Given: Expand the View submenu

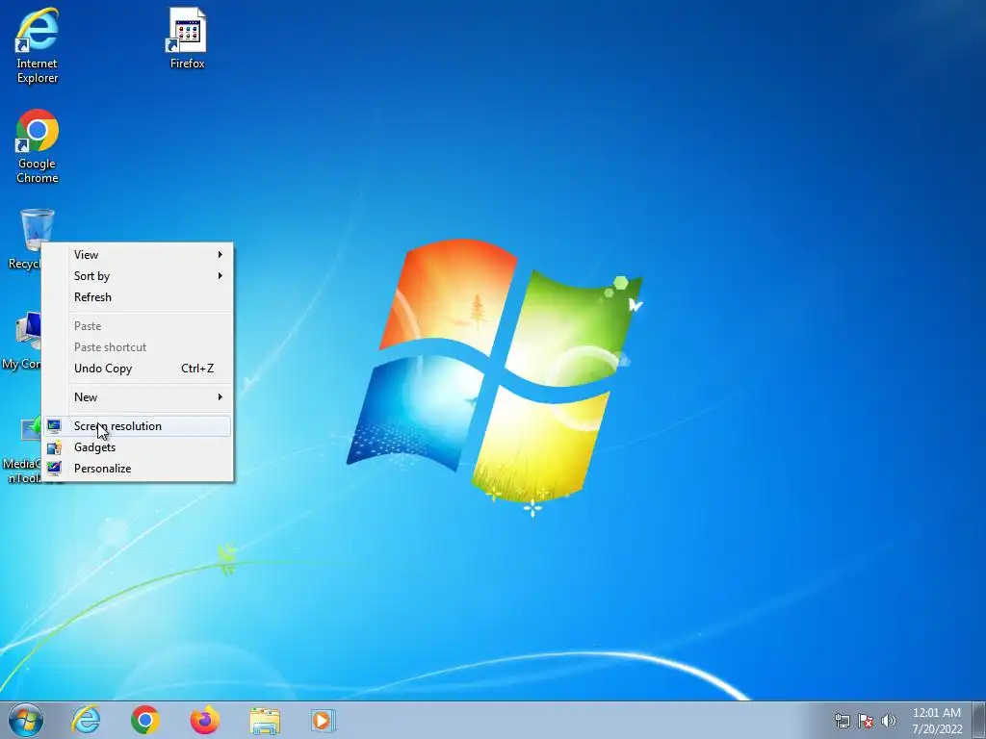Looking at the screenshot, I should [137, 254].
